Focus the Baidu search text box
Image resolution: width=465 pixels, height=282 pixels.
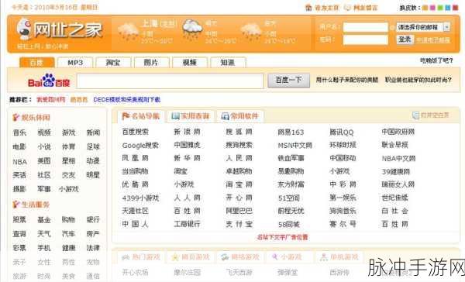coord(170,81)
